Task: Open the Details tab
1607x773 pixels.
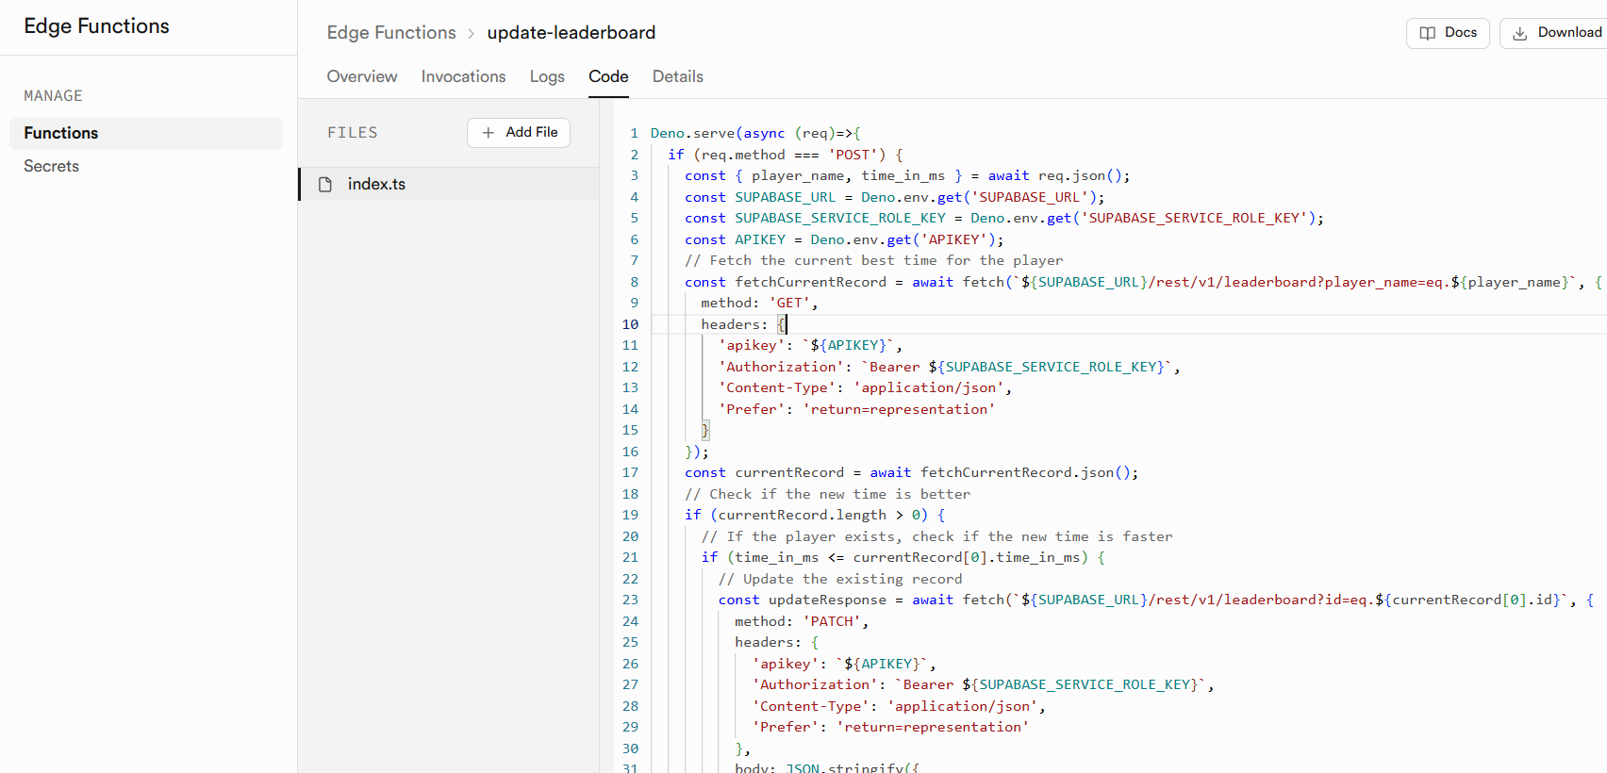Action: click(x=677, y=76)
